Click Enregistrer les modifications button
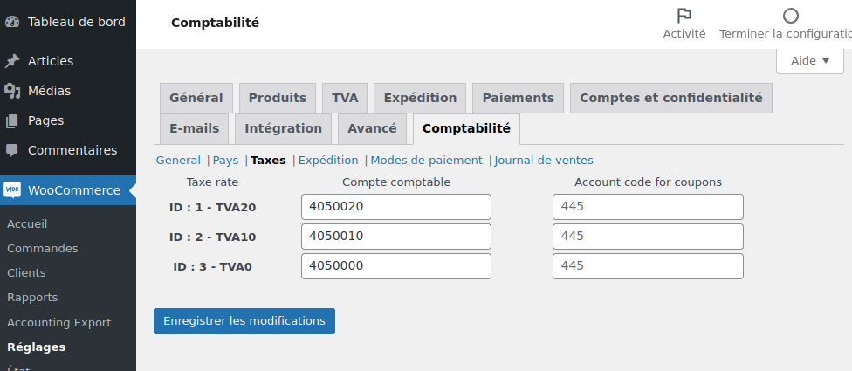 244,321
